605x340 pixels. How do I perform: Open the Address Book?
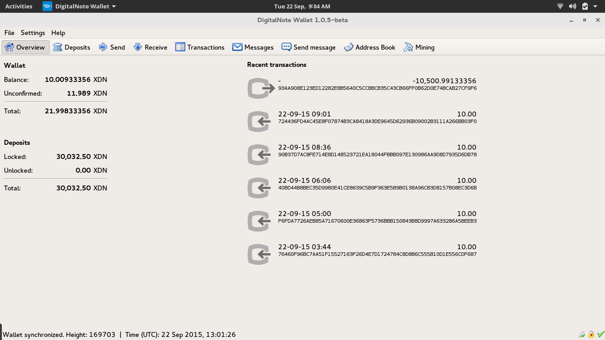(370, 47)
